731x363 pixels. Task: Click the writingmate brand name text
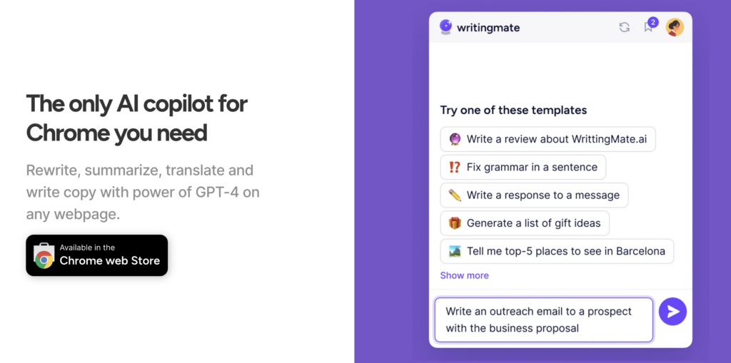pyautogui.click(x=490, y=28)
